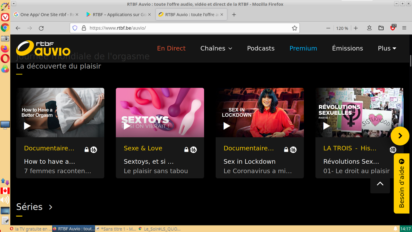Click the notification bell in taskbar
The image size is (412, 232).
point(395,229)
